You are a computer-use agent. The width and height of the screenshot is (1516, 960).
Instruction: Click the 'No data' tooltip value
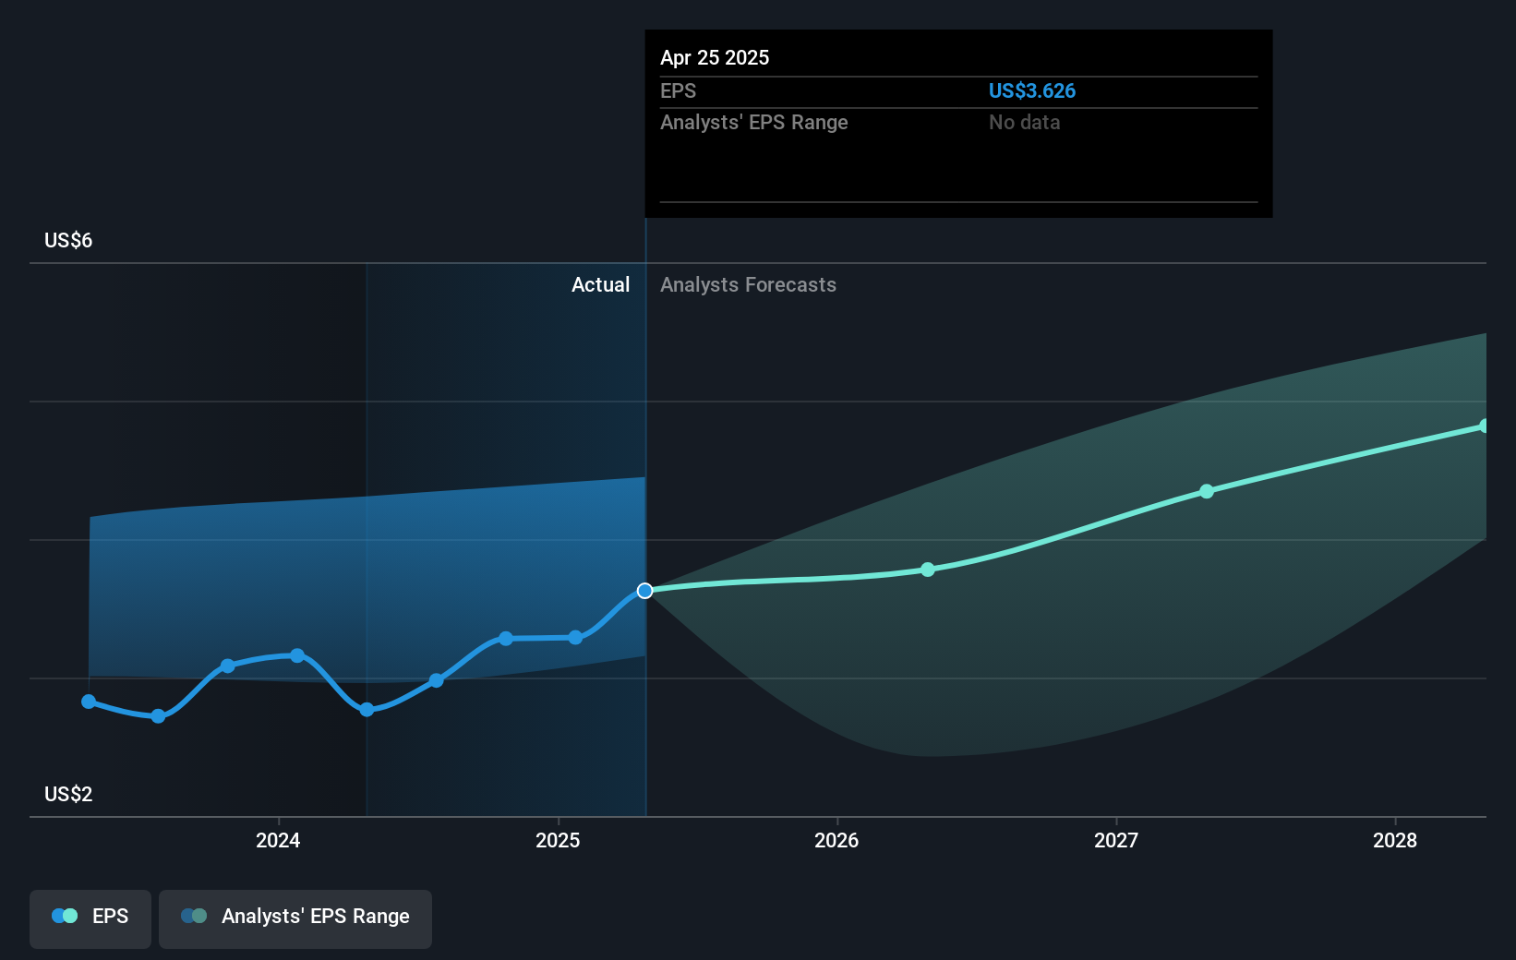[1024, 123]
